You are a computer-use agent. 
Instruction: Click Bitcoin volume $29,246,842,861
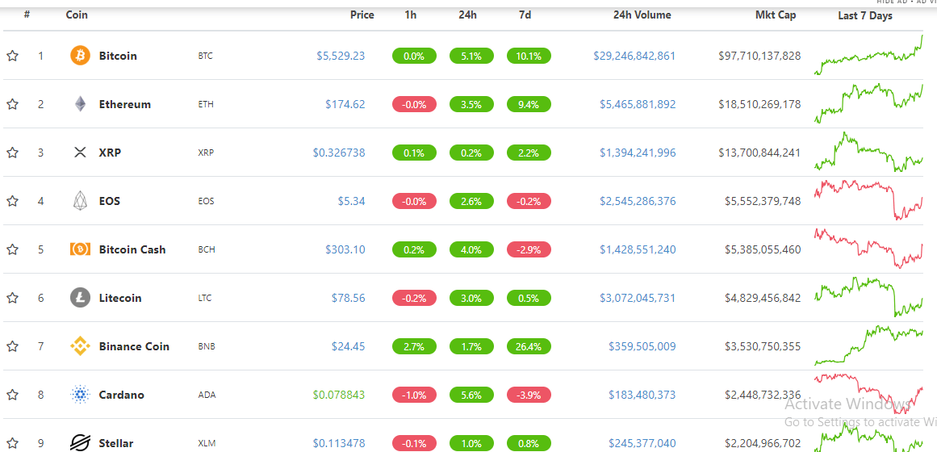[634, 56]
